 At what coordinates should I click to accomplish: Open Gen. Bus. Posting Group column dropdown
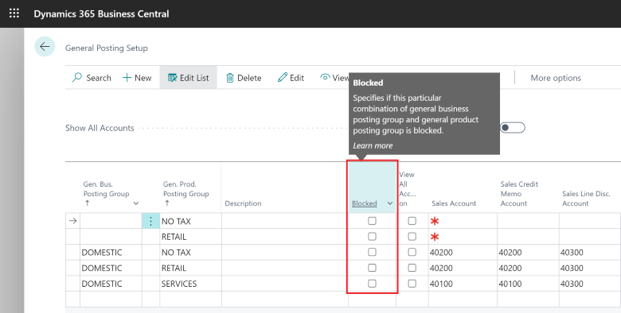136,203
